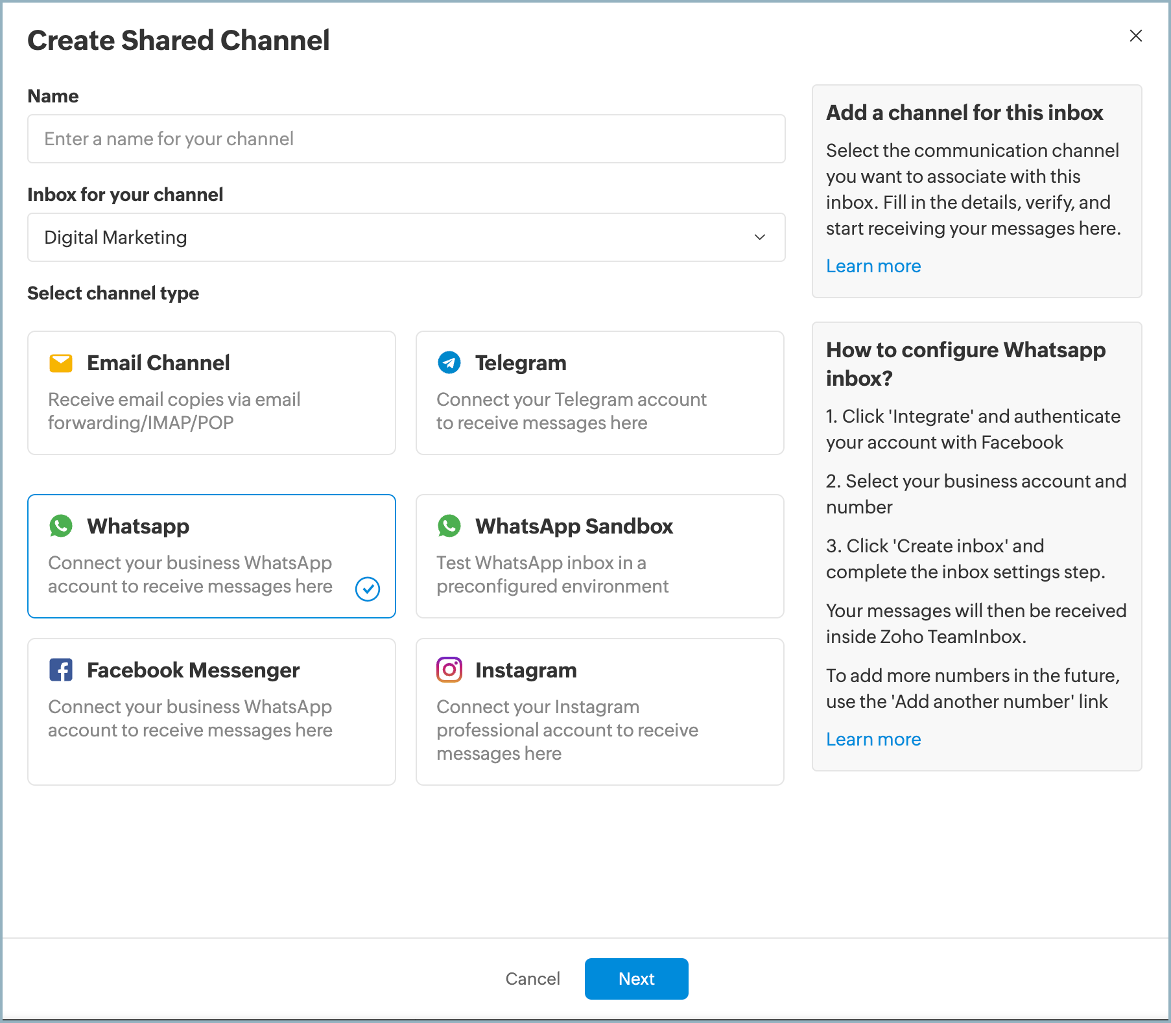The width and height of the screenshot is (1171, 1023).
Task: Toggle the Whatsapp selected checkmark
Action: (368, 589)
